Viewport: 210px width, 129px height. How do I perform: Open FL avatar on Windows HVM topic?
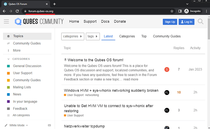pos(167,92)
